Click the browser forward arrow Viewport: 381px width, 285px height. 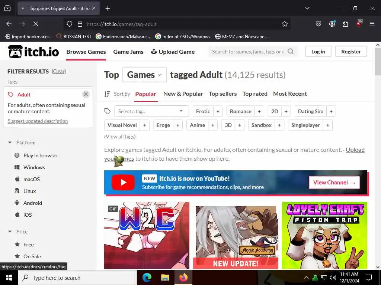(x=22, y=24)
